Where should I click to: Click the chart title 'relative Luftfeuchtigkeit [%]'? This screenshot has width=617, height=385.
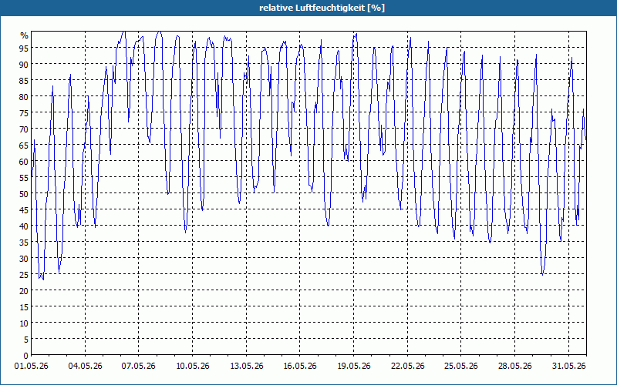pyautogui.click(x=322, y=8)
